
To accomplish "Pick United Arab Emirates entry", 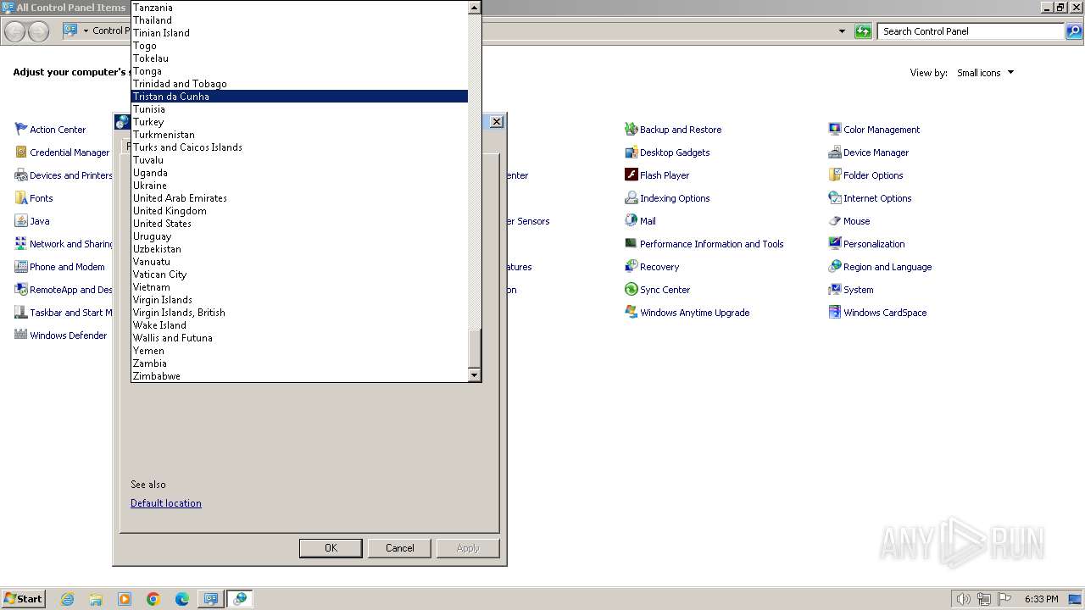I will pos(299,198).
